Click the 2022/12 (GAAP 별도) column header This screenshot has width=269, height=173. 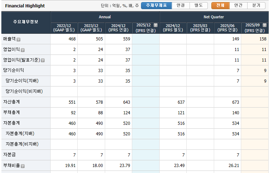(64, 28)
